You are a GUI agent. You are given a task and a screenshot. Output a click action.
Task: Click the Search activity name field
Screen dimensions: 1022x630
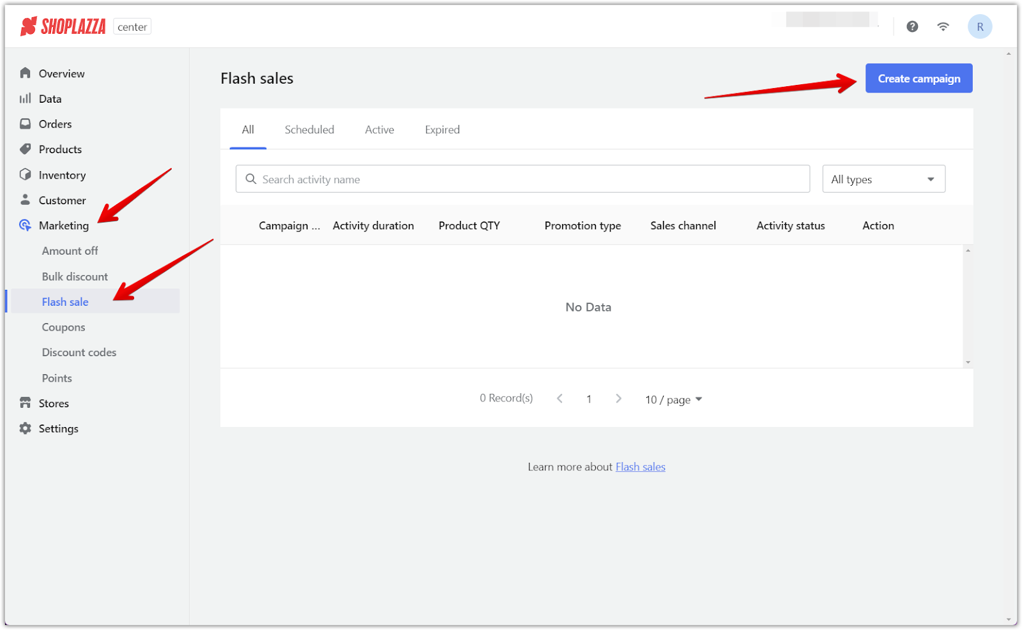pyautogui.click(x=522, y=179)
